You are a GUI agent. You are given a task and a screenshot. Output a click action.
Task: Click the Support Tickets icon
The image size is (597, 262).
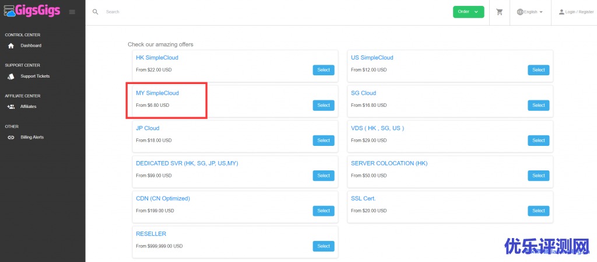11,76
